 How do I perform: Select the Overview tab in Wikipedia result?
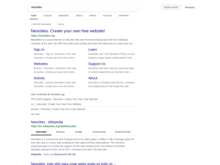tap(41, 132)
